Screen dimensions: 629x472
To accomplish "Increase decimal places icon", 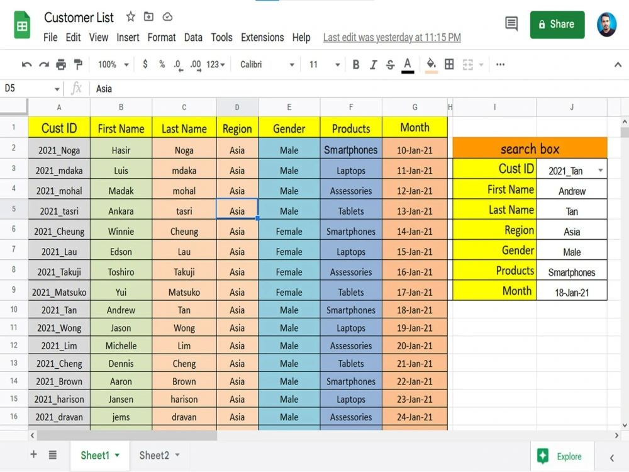I will (196, 65).
